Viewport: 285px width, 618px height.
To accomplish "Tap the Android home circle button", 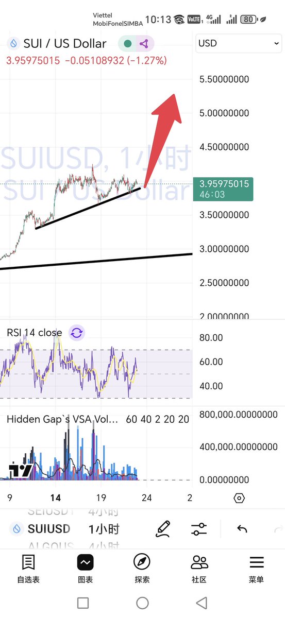I will click(142, 603).
